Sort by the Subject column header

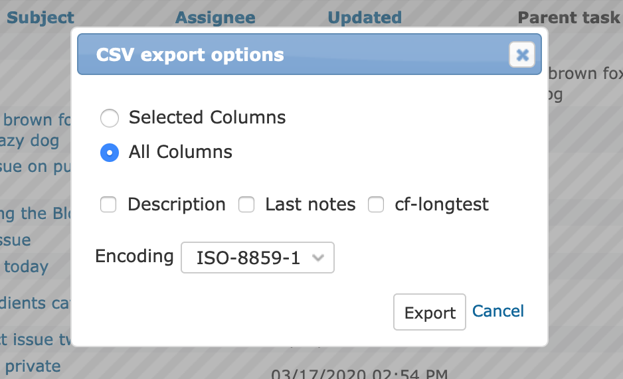point(40,18)
